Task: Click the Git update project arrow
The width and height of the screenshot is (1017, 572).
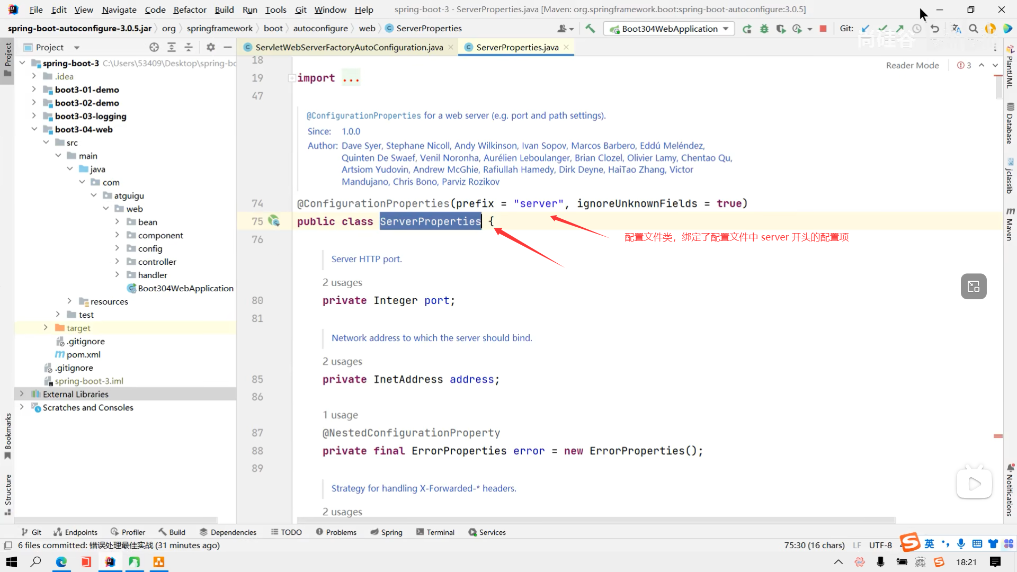Action: (866, 29)
